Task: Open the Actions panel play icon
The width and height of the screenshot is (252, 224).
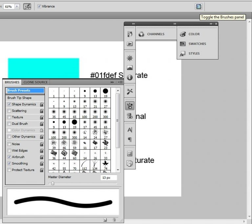Action: click(x=130, y=44)
